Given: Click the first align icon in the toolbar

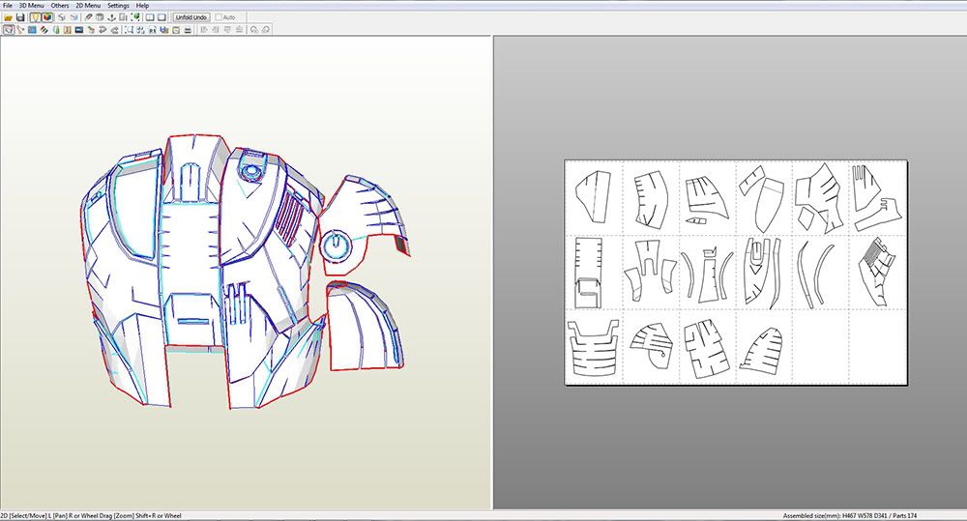Looking at the screenshot, I should tap(204, 30).
